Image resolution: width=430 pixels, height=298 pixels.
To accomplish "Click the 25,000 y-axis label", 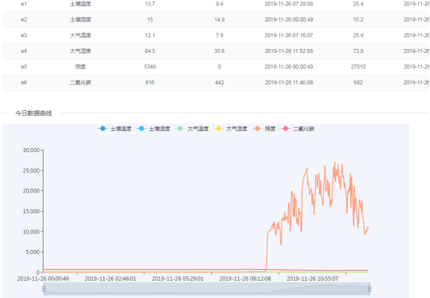I will pyautogui.click(x=31, y=171).
